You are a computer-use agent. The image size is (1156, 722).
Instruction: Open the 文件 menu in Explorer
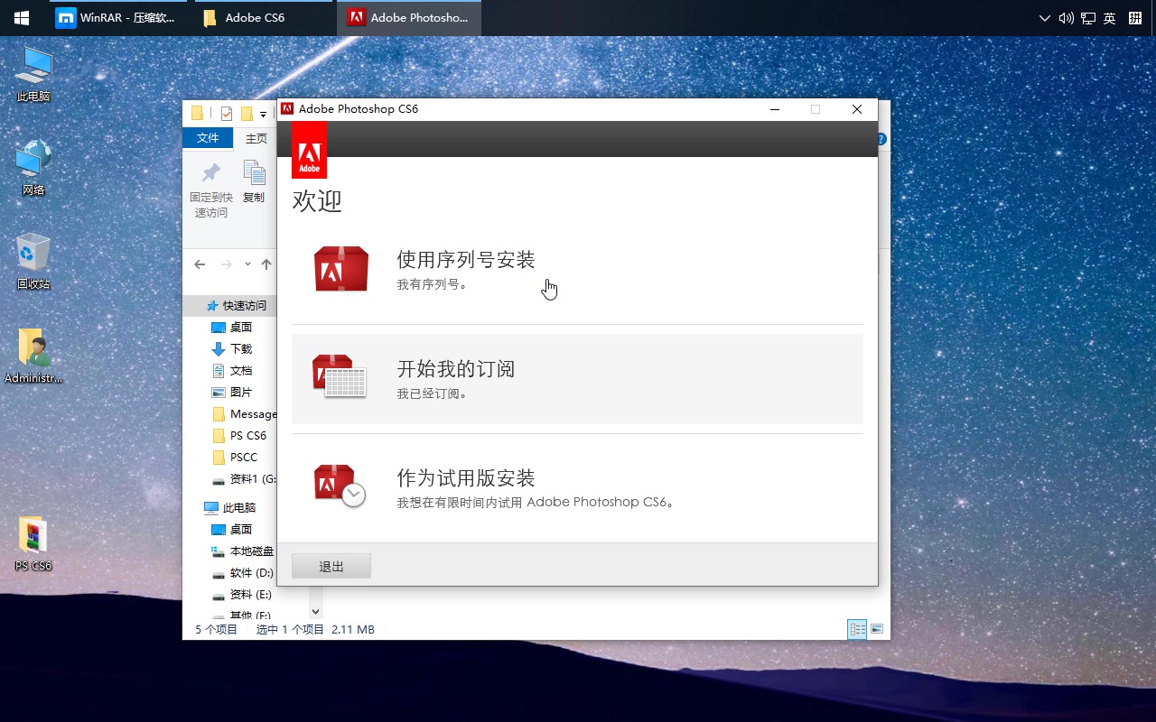click(208, 138)
